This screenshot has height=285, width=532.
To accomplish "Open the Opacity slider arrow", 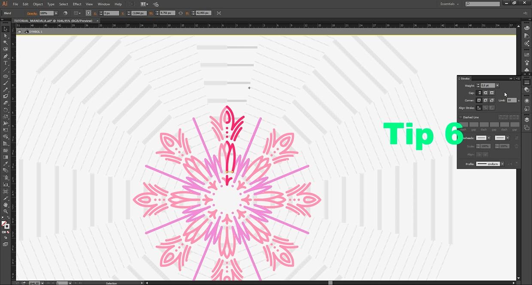I will coord(56,13).
